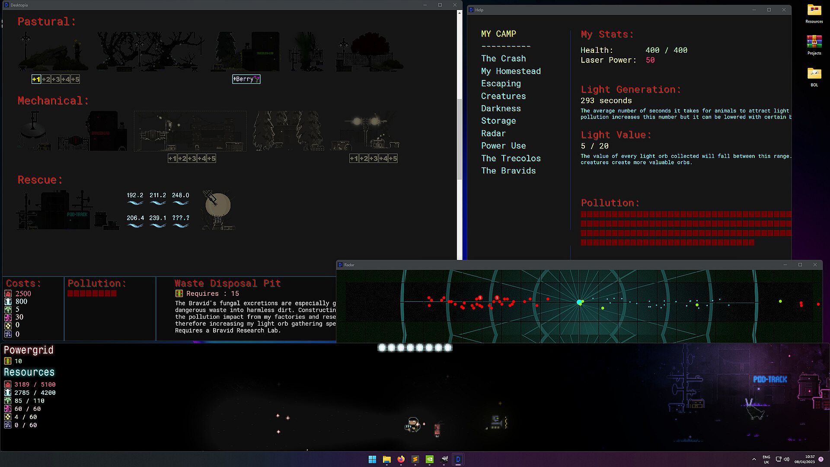Click the +5 upgrade under the factory building
This screenshot has width=830, height=467.
click(x=211, y=159)
